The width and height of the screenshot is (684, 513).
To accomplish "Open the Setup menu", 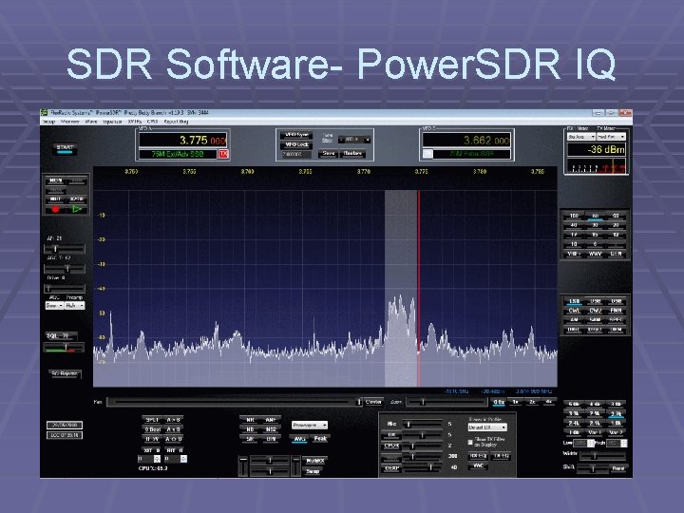I will coord(48,122).
